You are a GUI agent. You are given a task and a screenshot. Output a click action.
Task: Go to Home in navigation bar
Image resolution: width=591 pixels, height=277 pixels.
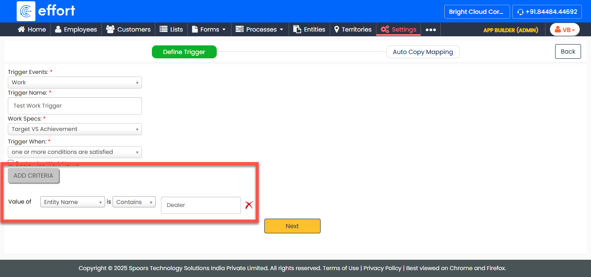(32, 30)
